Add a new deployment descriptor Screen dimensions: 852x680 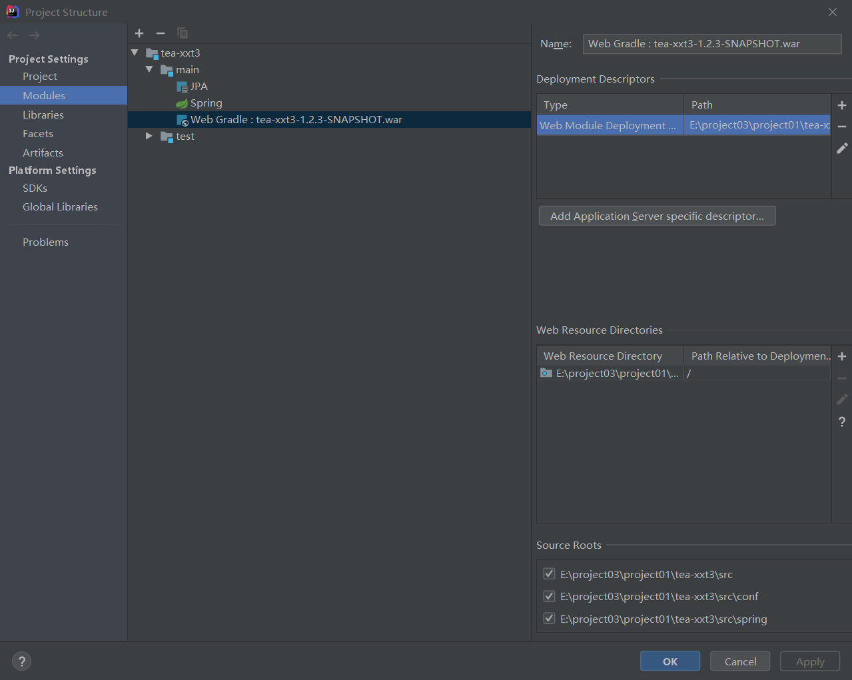tap(842, 105)
